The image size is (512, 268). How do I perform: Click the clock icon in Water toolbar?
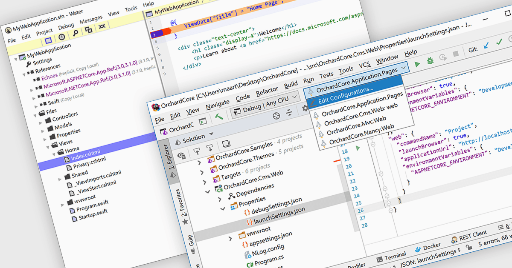pos(62,37)
